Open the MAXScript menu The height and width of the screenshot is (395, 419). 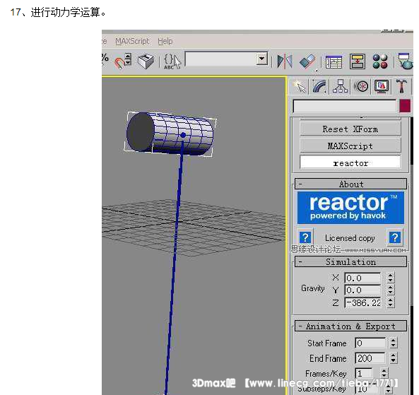(x=132, y=41)
